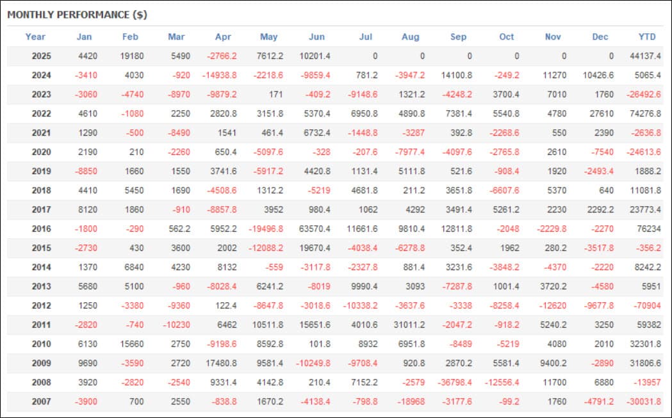Click the 2024 Sep value 14100.8
672x418 pixels.
pos(456,76)
